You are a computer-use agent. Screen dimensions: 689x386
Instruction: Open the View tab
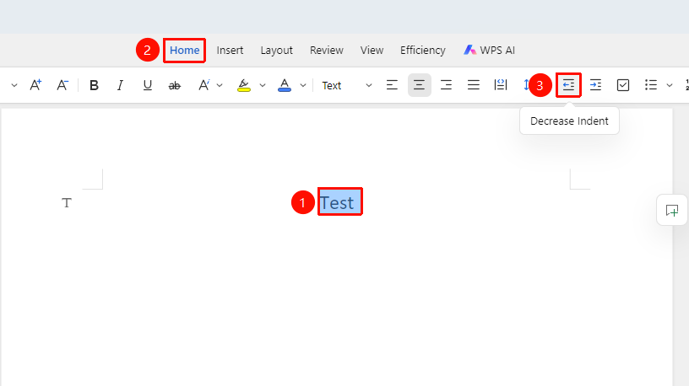372,51
